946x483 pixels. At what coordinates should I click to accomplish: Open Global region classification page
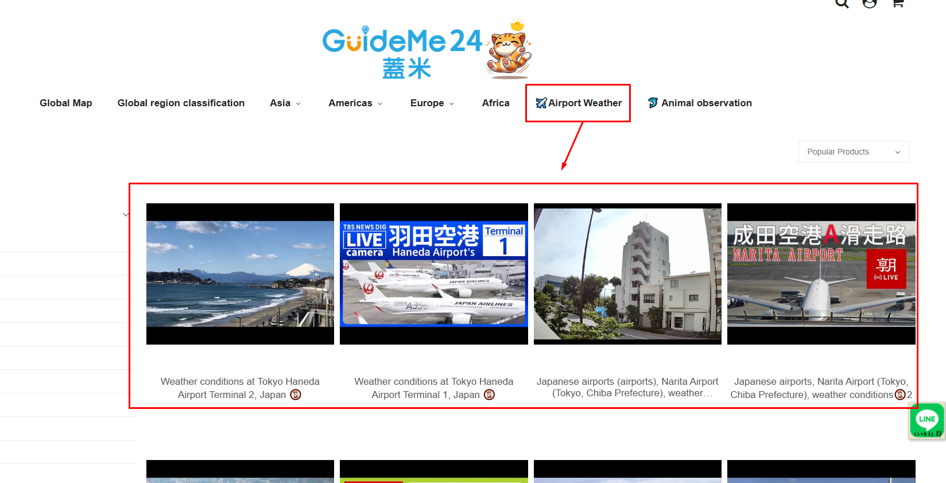point(181,103)
